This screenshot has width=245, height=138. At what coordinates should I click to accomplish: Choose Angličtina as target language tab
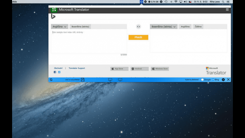coord(185,26)
